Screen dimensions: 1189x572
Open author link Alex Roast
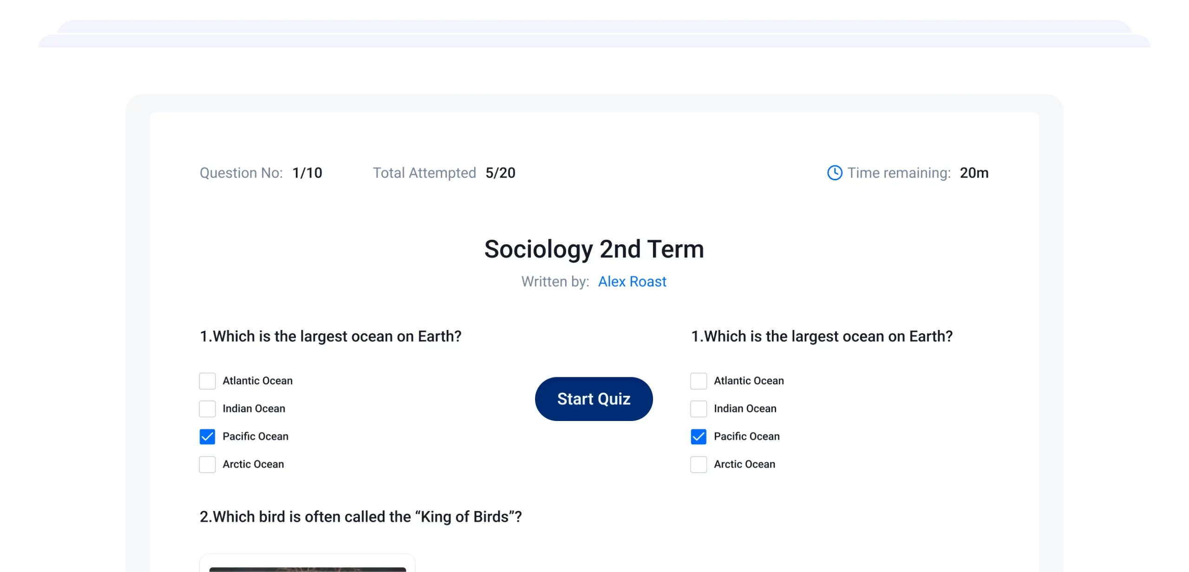[632, 282]
